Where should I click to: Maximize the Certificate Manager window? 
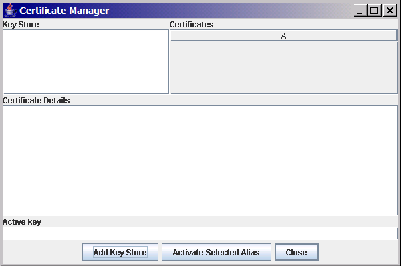click(x=374, y=11)
